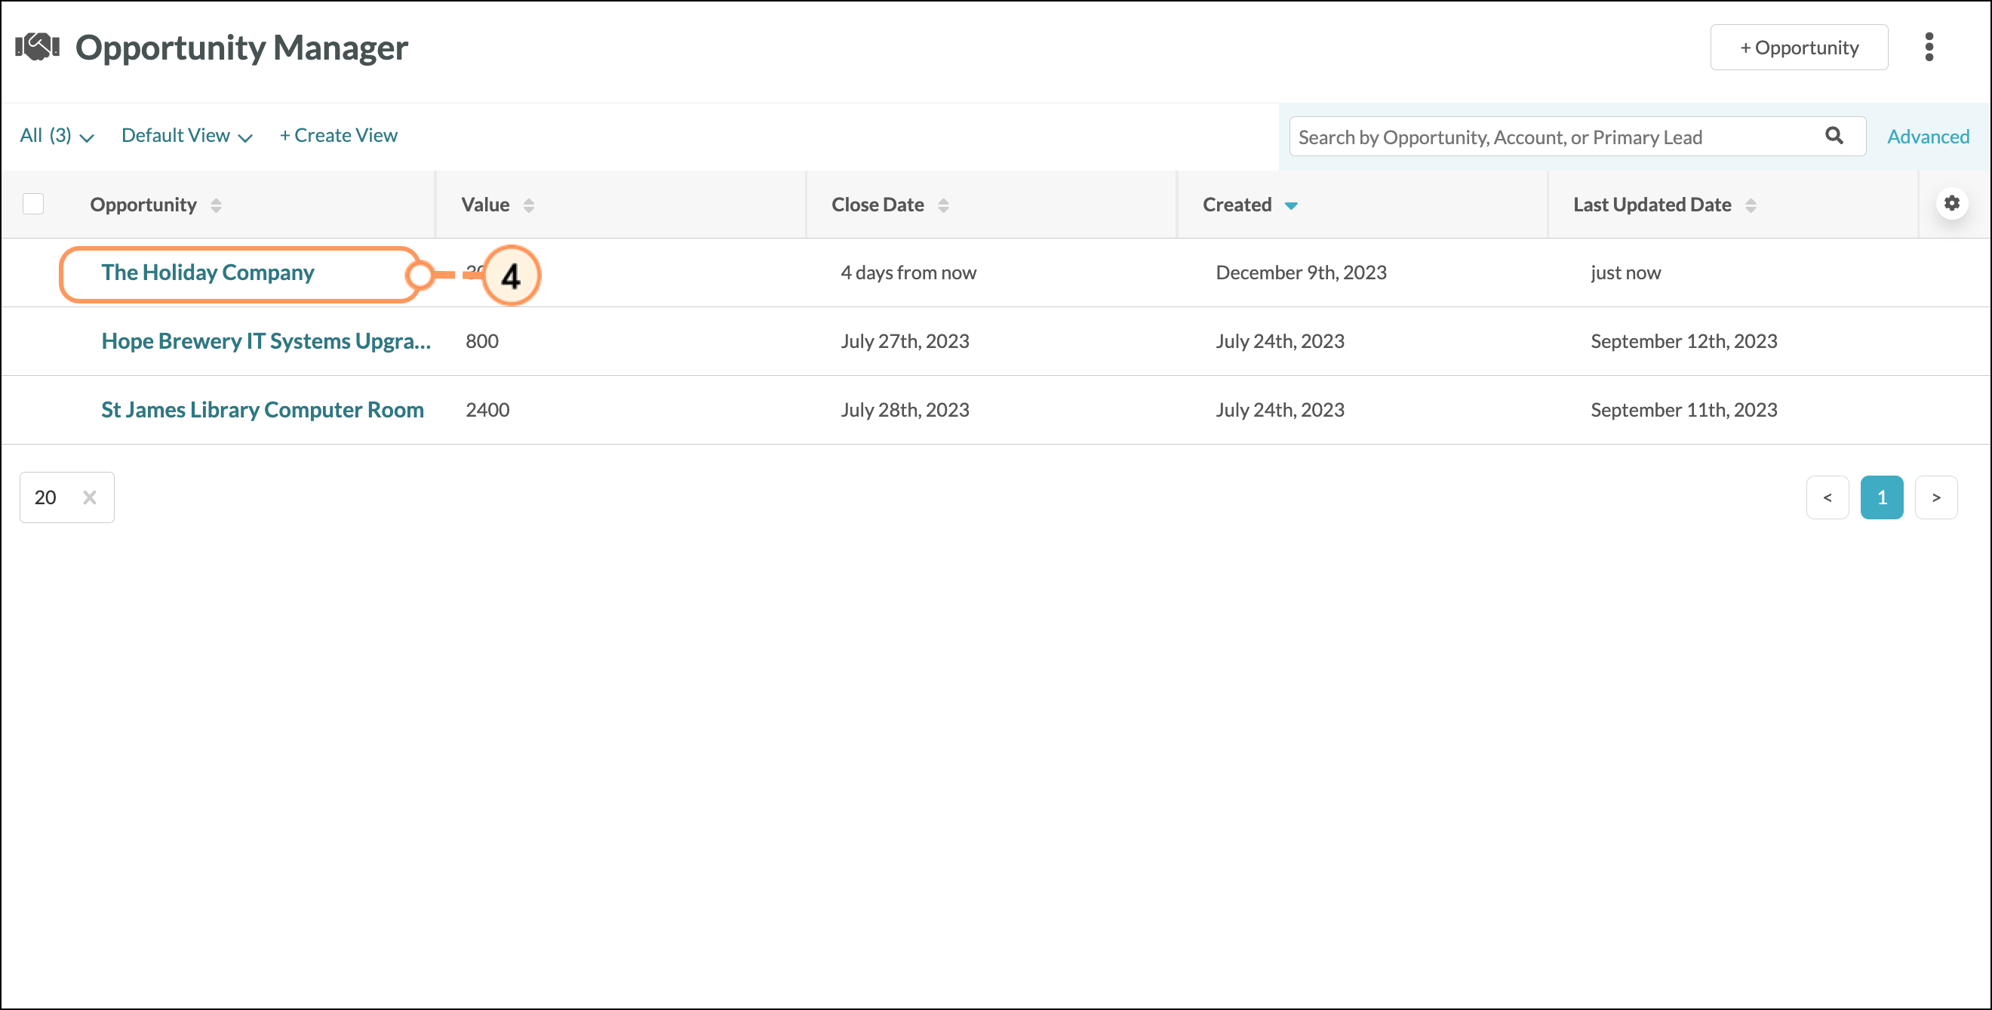
Task: Open Hope Brewery IT Systems Upgrade opportunity
Action: [266, 341]
